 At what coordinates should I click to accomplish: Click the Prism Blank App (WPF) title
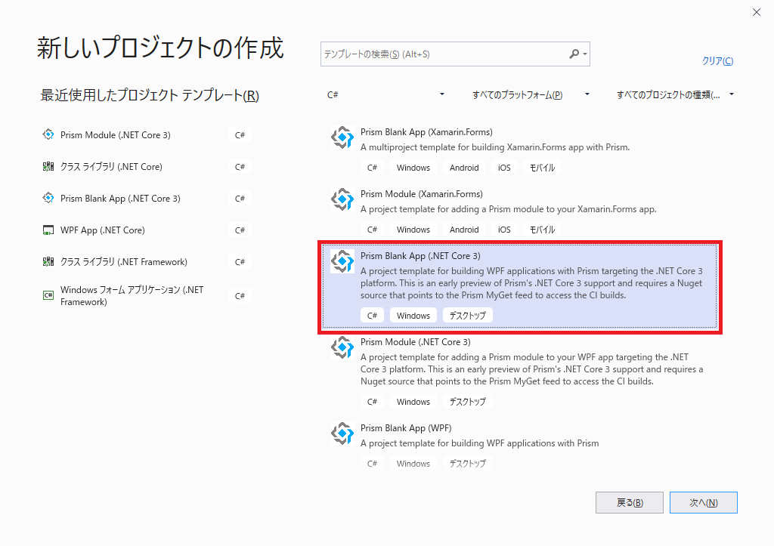(x=406, y=428)
